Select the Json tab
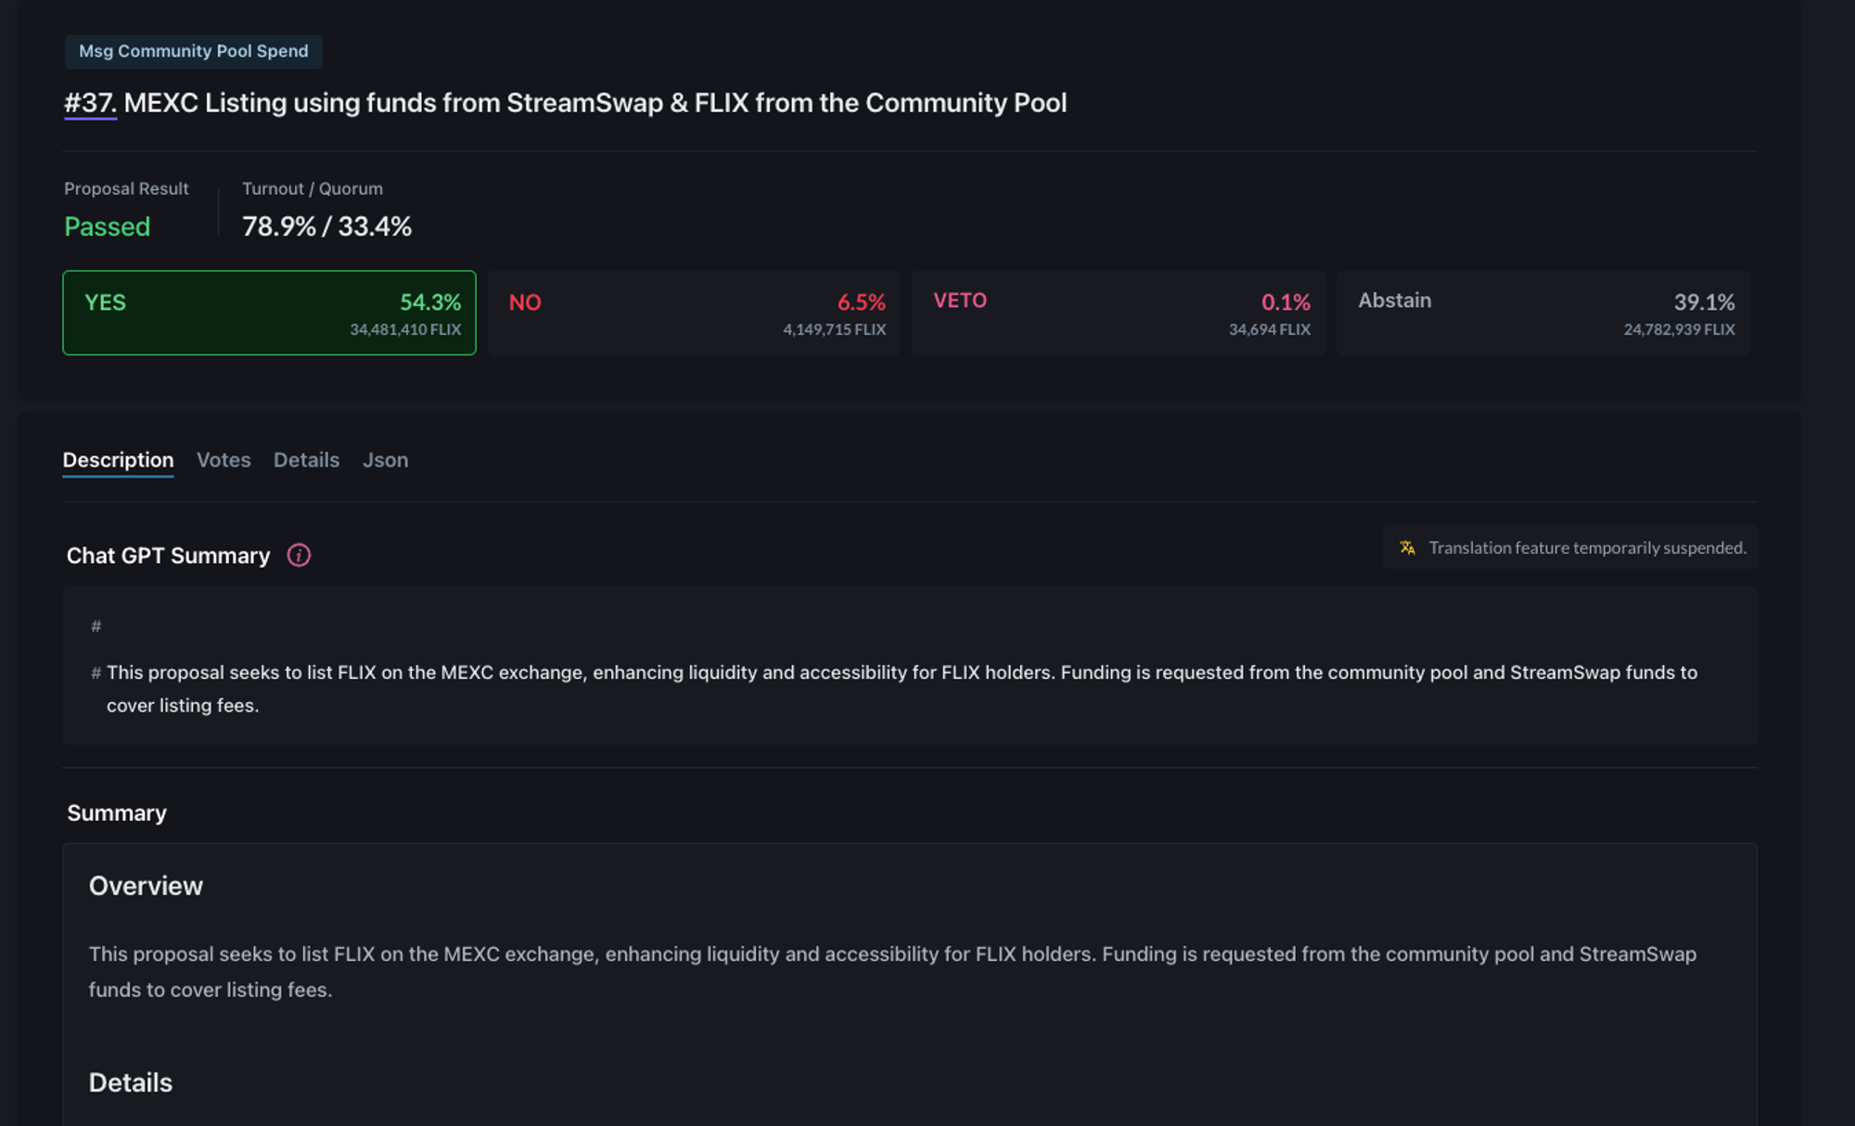The image size is (1855, 1126). pos(385,460)
